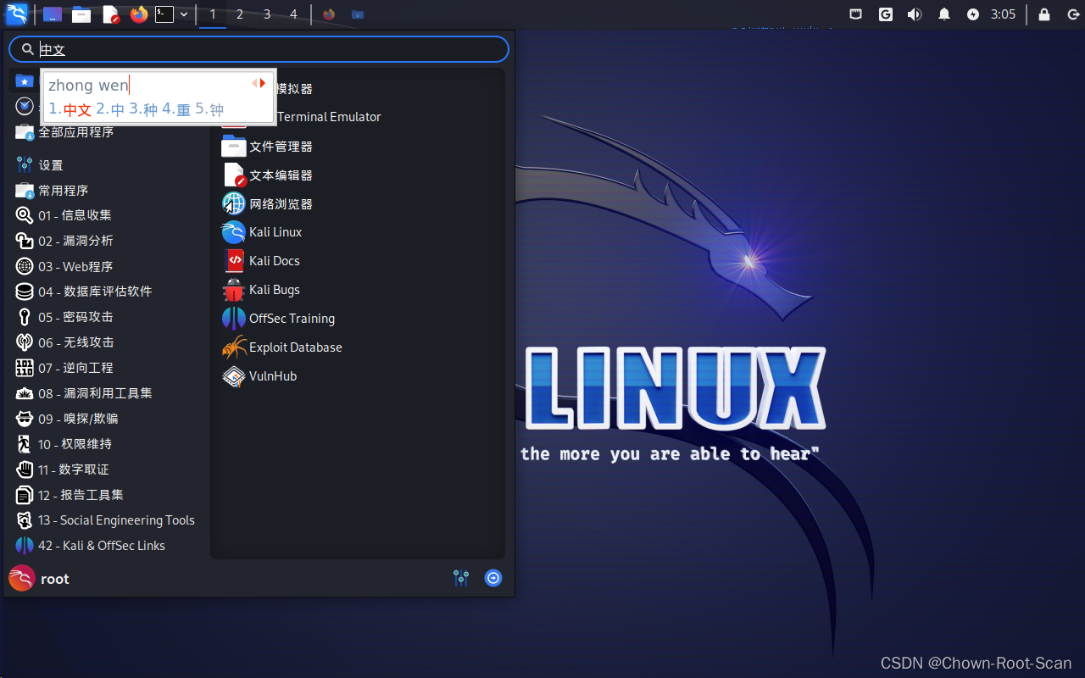Open the 05 - 密码攻击 category
The width and height of the screenshot is (1085, 678).
108,317
